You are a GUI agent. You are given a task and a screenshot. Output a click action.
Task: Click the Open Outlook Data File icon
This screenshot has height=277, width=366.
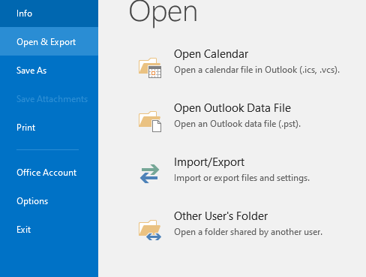(x=150, y=122)
